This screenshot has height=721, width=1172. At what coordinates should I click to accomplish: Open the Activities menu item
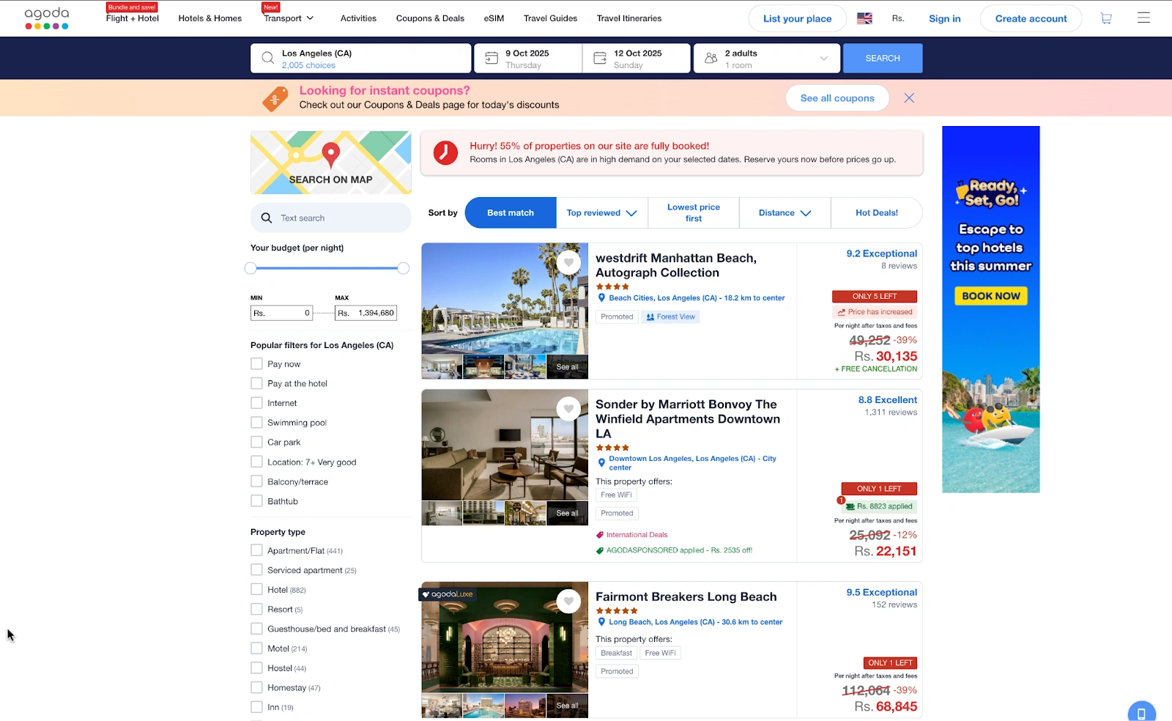[358, 18]
